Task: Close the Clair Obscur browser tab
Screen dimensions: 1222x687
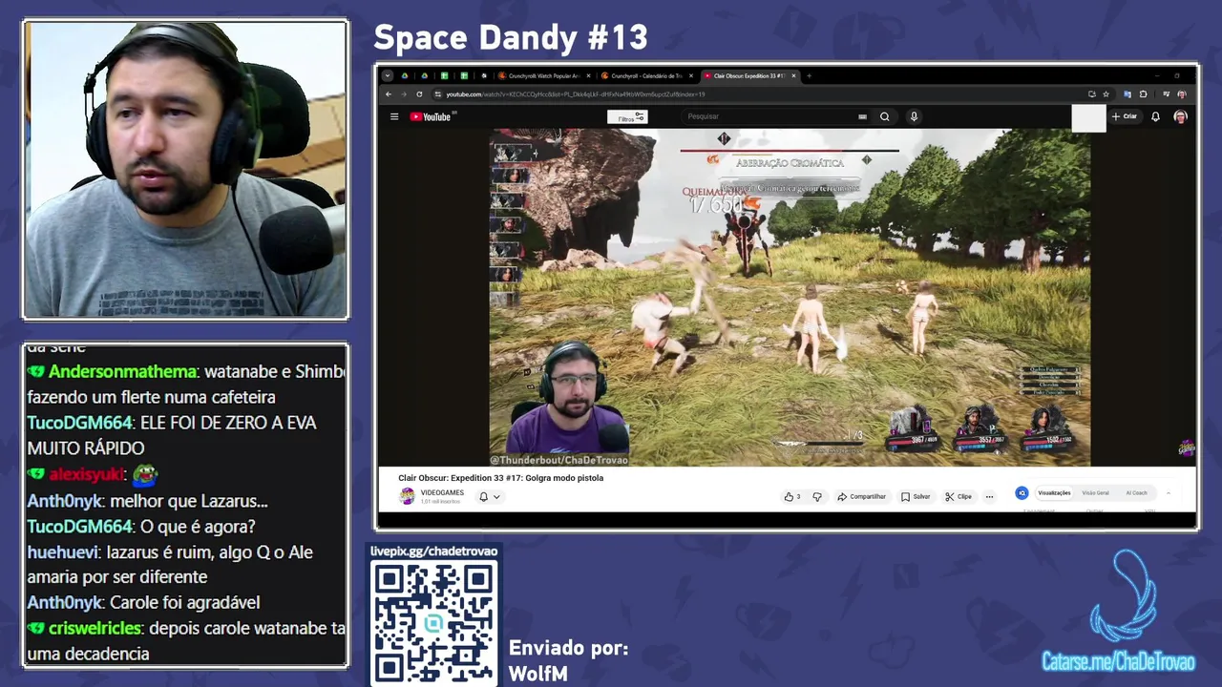Action: pos(794,75)
